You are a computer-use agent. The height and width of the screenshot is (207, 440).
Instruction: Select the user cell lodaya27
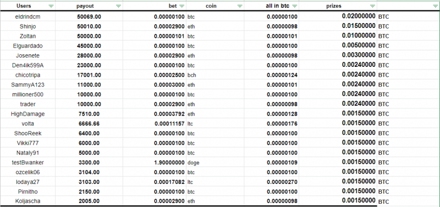tap(28, 182)
